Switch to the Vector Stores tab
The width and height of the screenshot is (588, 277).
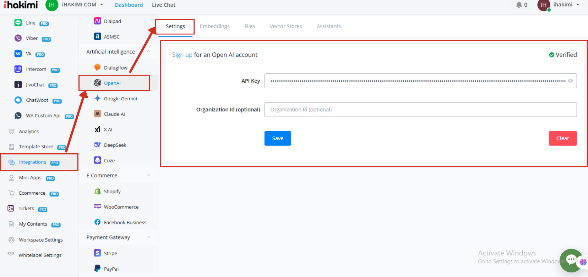pos(285,26)
